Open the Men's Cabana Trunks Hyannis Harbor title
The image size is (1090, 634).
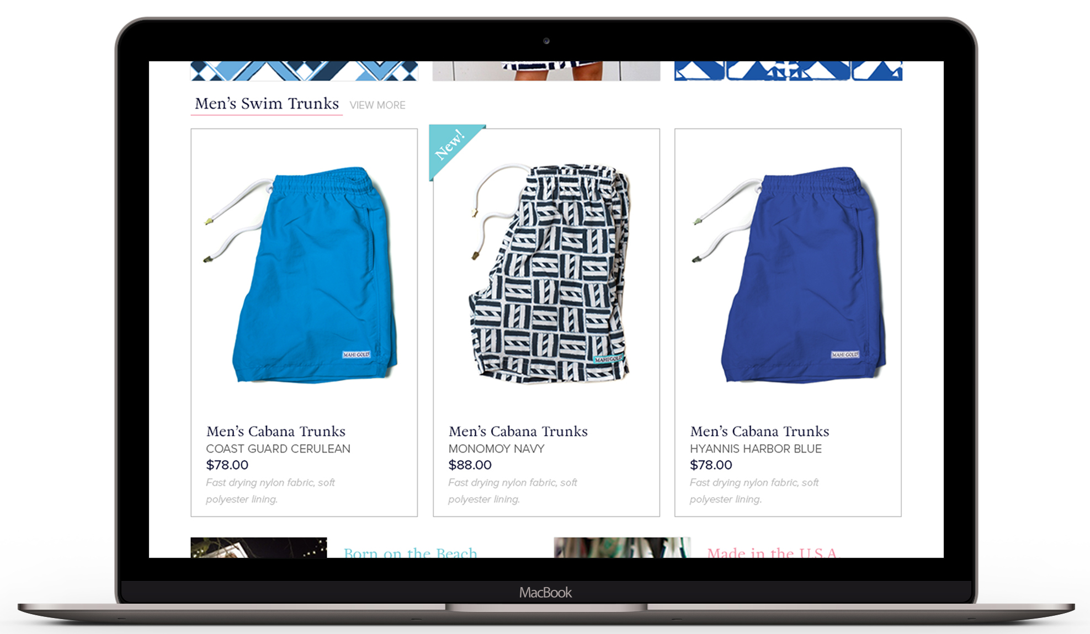click(x=759, y=431)
